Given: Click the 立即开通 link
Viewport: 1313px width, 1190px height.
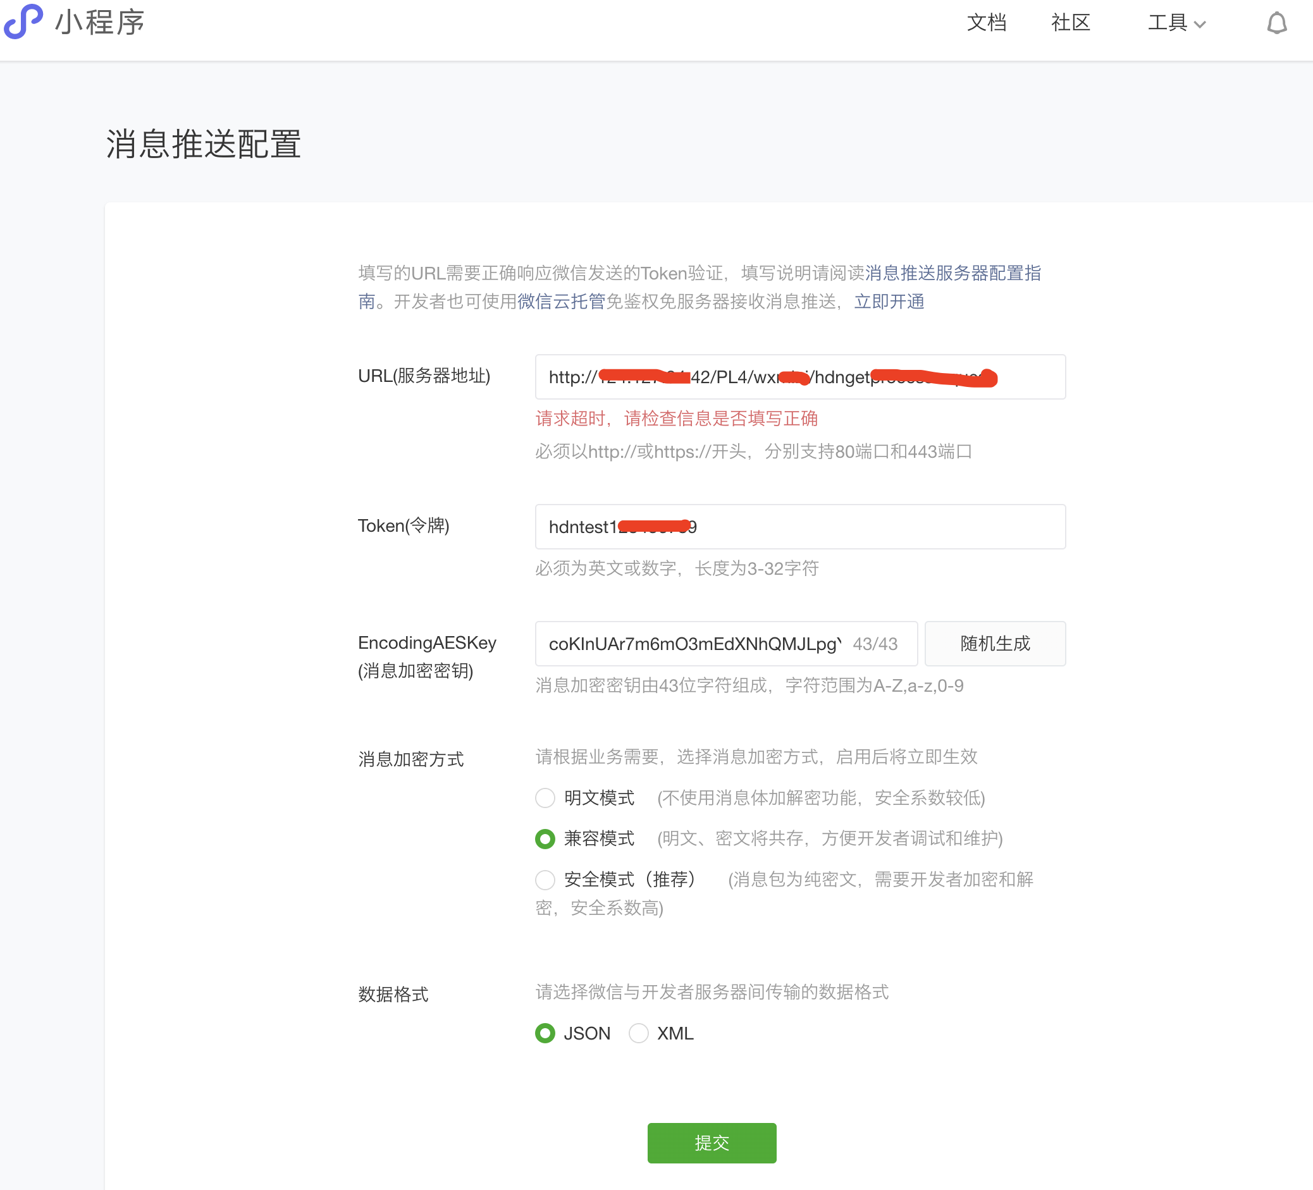Looking at the screenshot, I should coord(889,302).
